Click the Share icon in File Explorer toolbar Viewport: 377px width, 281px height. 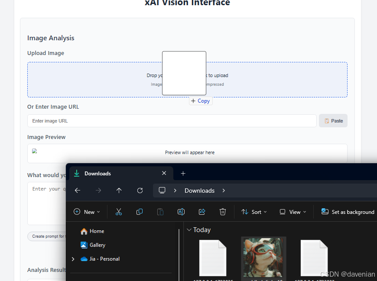point(202,212)
